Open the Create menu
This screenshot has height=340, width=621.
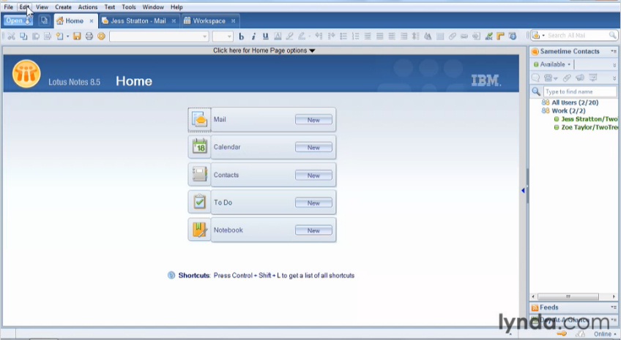[64, 7]
